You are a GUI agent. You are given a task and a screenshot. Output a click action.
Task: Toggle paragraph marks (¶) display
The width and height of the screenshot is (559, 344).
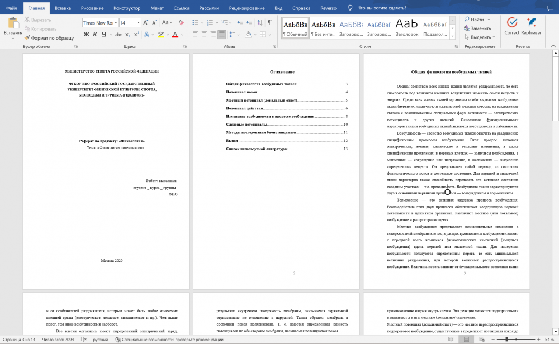[270, 23]
